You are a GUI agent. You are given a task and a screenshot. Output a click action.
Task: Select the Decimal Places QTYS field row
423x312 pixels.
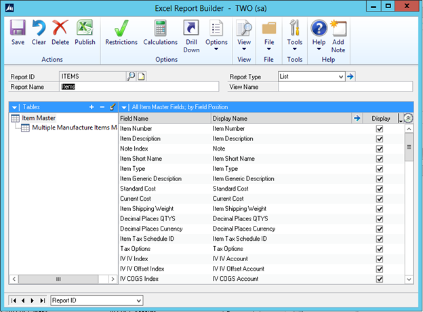pos(261,218)
